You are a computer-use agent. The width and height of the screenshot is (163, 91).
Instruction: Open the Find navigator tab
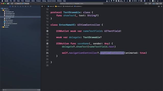pyautogui.click(x=18, y=6)
